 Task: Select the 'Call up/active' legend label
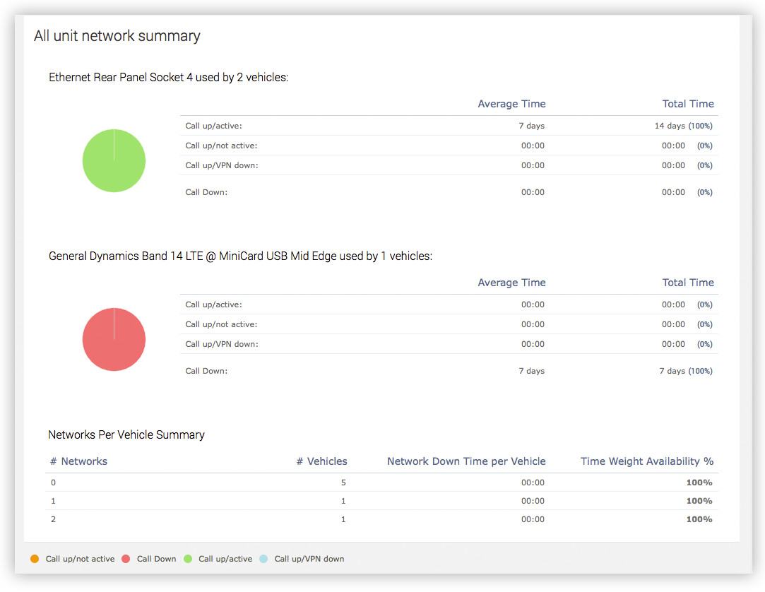(225, 559)
